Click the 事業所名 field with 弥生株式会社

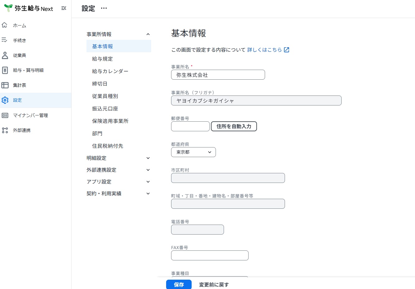click(218, 75)
